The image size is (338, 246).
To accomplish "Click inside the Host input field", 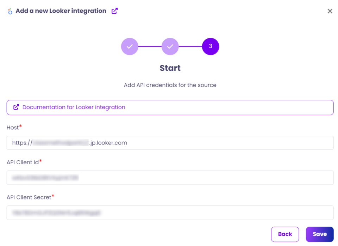I will click(170, 143).
